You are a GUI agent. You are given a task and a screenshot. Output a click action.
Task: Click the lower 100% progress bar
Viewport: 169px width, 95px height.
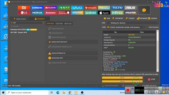tap(122, 81)
